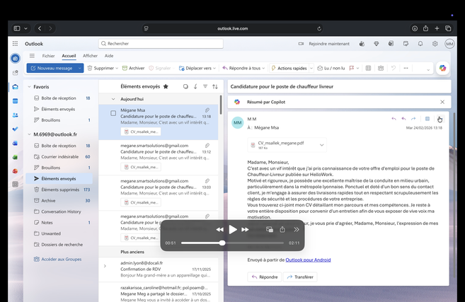Click the Transférer button below the email
The image size is (465, 302).
[299, 277]
